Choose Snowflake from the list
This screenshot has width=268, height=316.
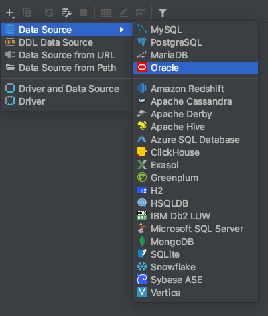click(x=195, y=267)
